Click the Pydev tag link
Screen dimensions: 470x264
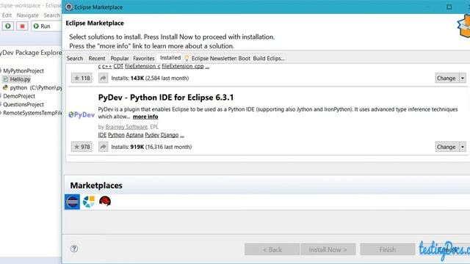pos(152,135)
